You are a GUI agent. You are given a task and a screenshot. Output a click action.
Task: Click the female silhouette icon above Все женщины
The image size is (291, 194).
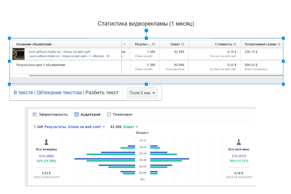click(46, 142)
